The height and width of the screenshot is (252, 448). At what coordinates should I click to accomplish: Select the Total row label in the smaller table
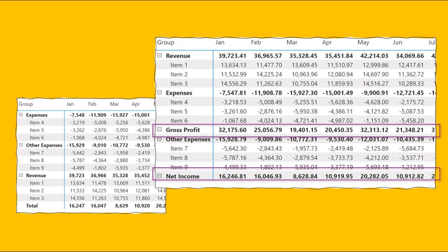pos(32,206)
